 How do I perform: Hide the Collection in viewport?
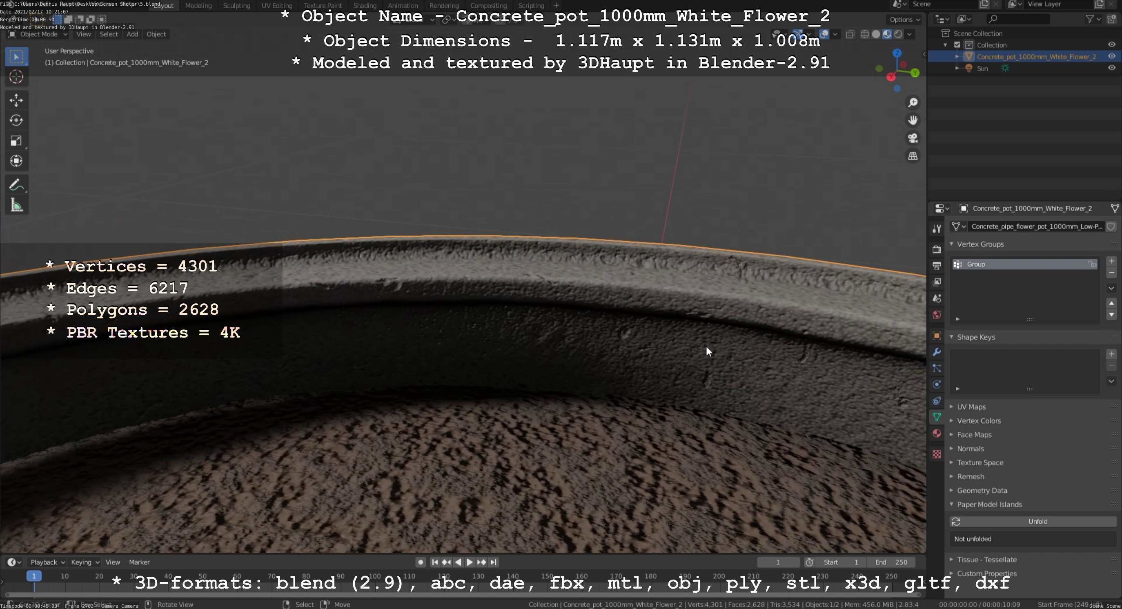[x=1111, y=45]
